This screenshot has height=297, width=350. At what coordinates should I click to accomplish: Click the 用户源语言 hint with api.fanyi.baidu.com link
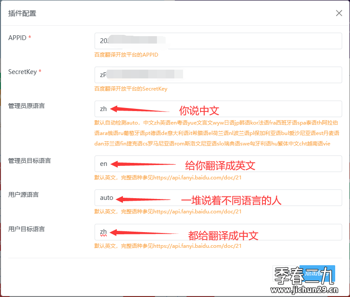(x=168, y=212)
